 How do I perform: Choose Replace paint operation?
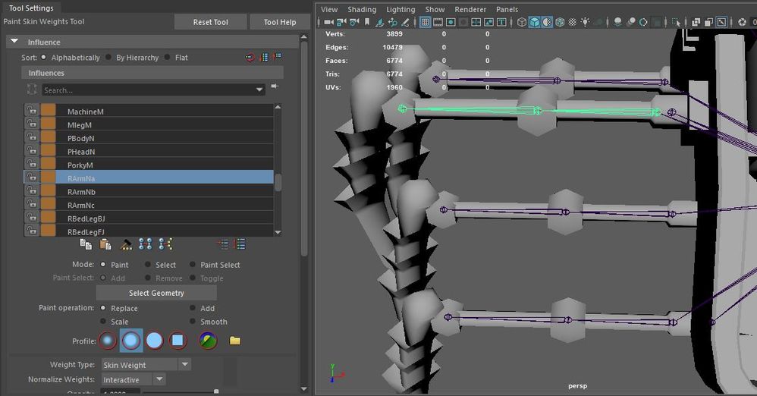point(103,308)
